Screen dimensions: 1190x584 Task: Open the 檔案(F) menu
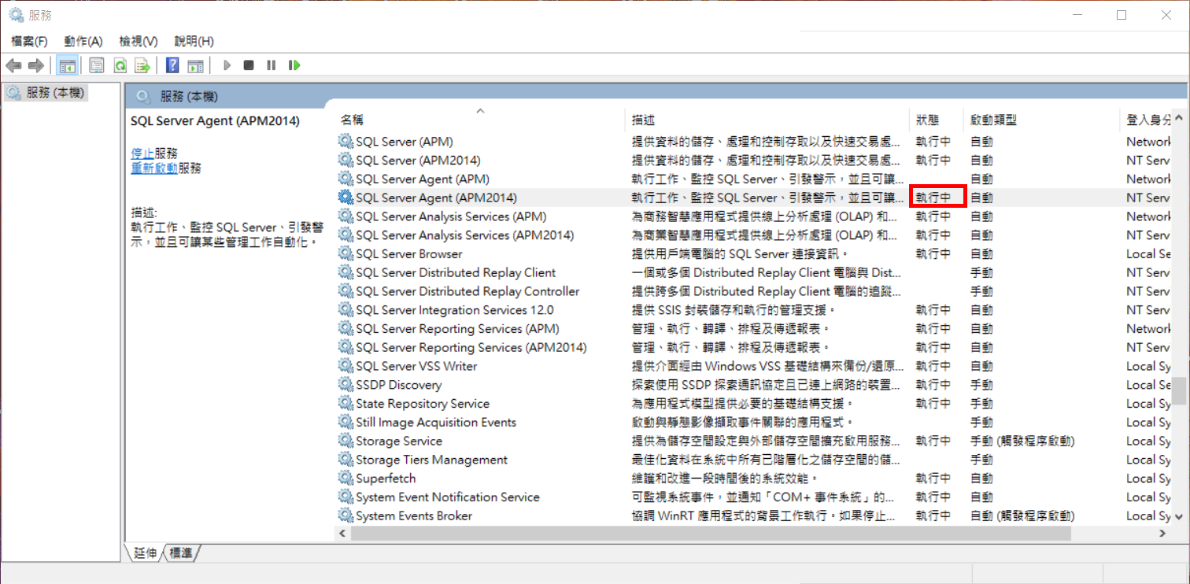point(29,41)
